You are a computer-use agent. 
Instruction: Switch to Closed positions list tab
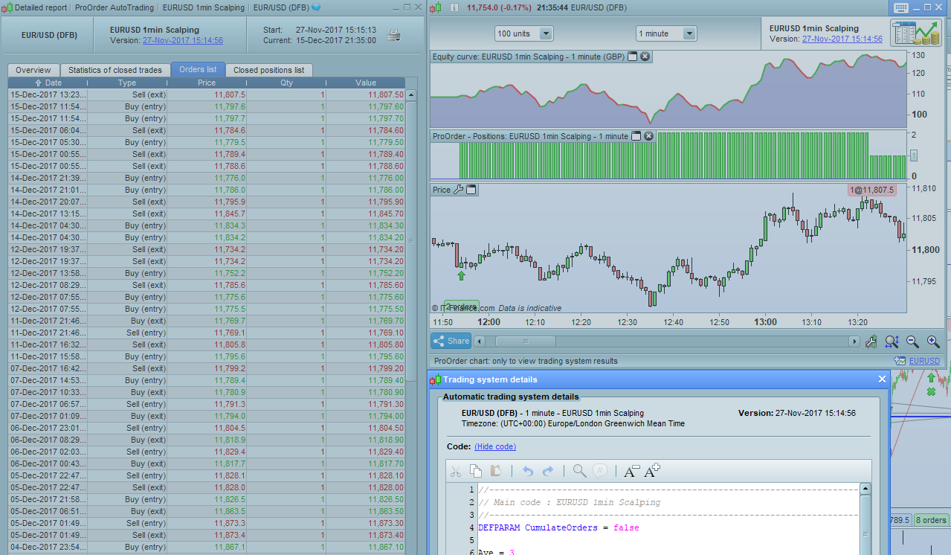click(x=268, y=70)
